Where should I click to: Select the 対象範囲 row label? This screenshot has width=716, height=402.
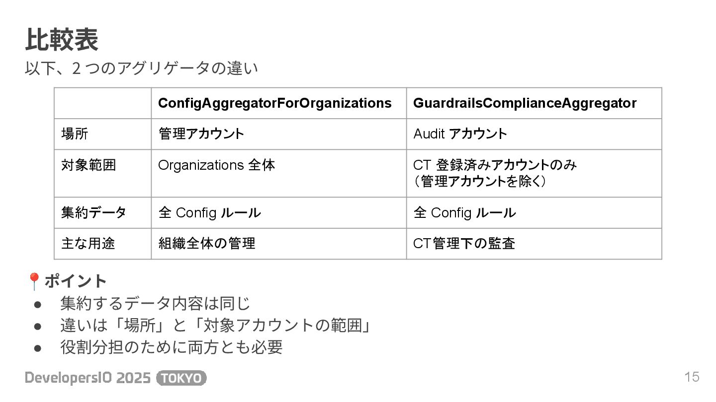(89, 165)
